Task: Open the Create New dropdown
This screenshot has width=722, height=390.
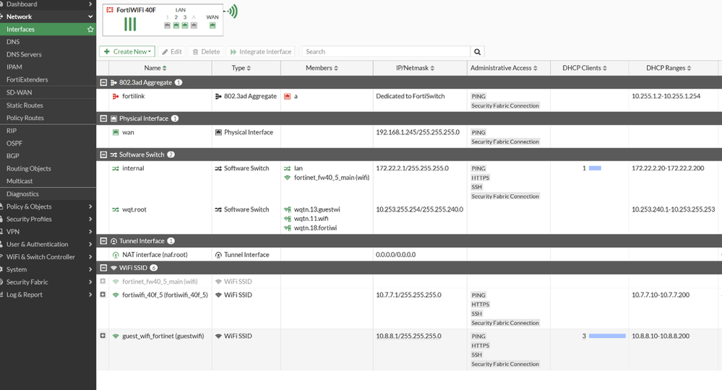Action: tap(128, 52)
